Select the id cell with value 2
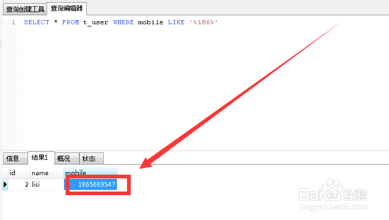 (20, 185)
